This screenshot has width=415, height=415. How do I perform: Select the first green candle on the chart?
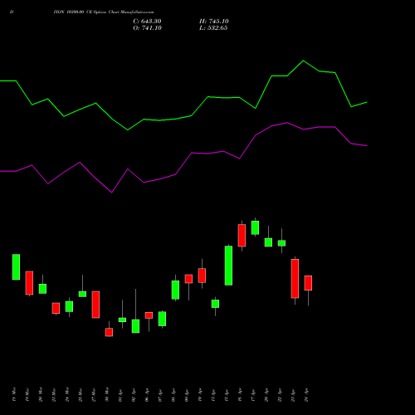click(16, 267)
